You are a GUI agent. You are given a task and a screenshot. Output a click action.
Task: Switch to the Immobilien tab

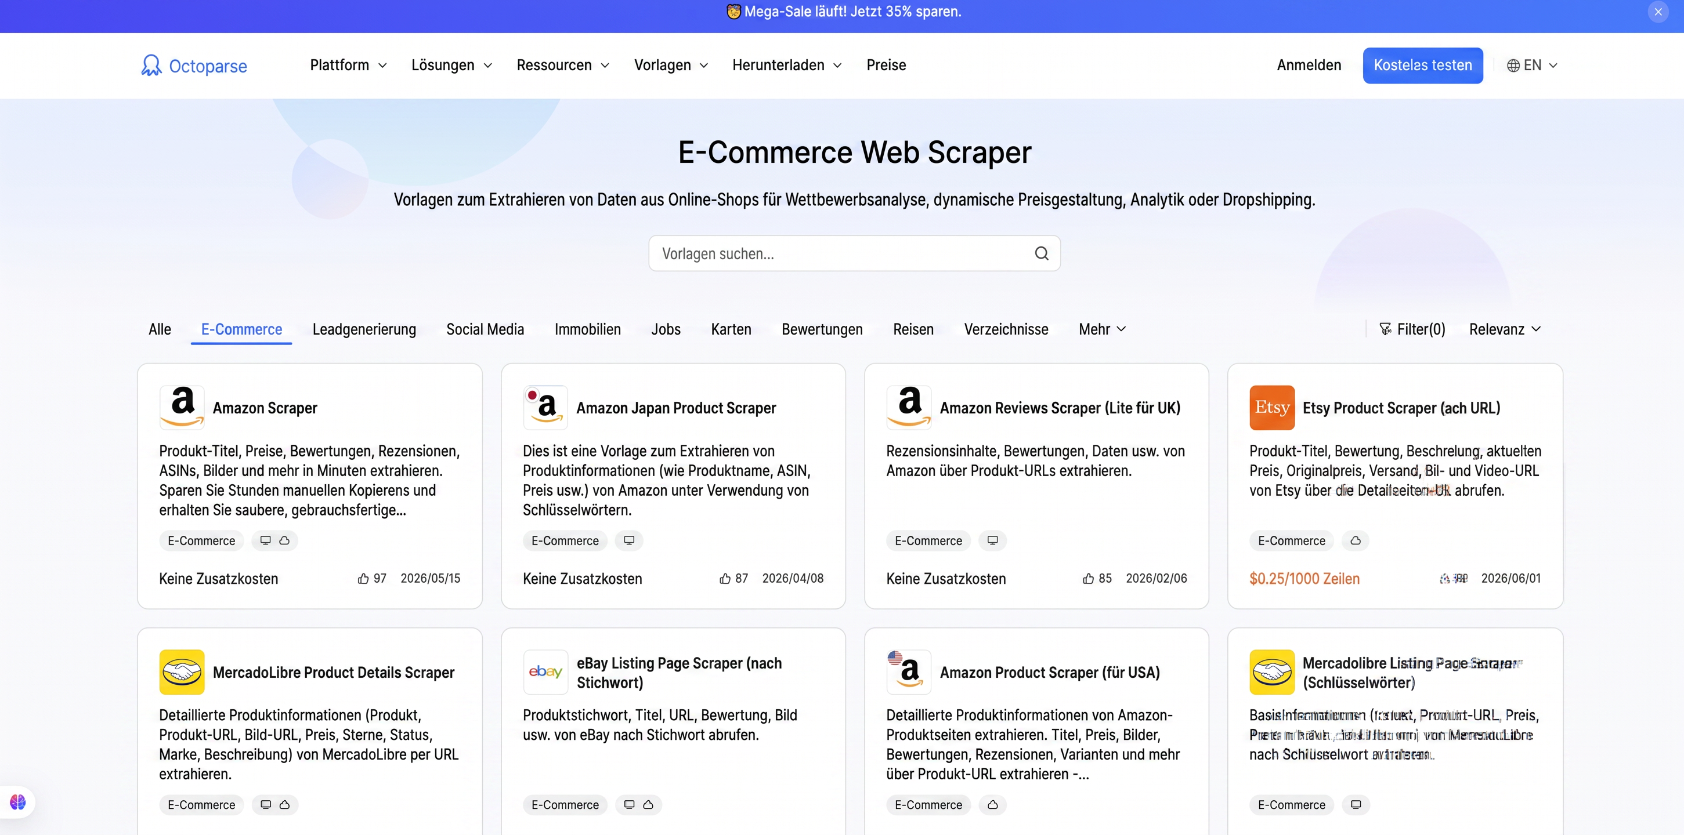[588, 329]
